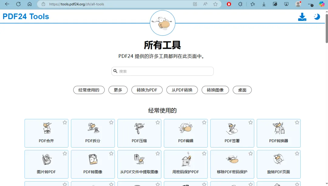328x186 pixels.
Task: Open the PDF转图像 tool icon
Action: pos(93,159)
